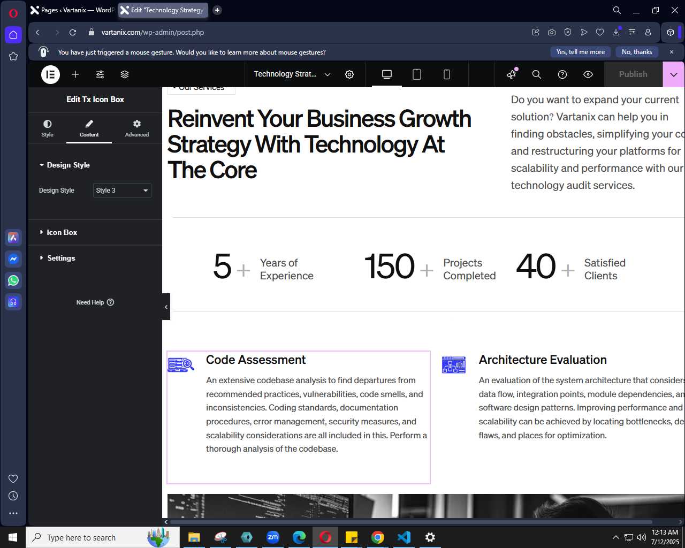Open the Technology Strat... document dropdown
This screenshot has height=548, width=685.
292,74
